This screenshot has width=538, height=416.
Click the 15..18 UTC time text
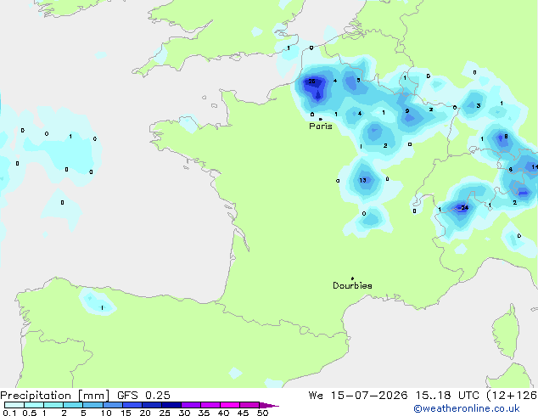(x=446, y=396)
